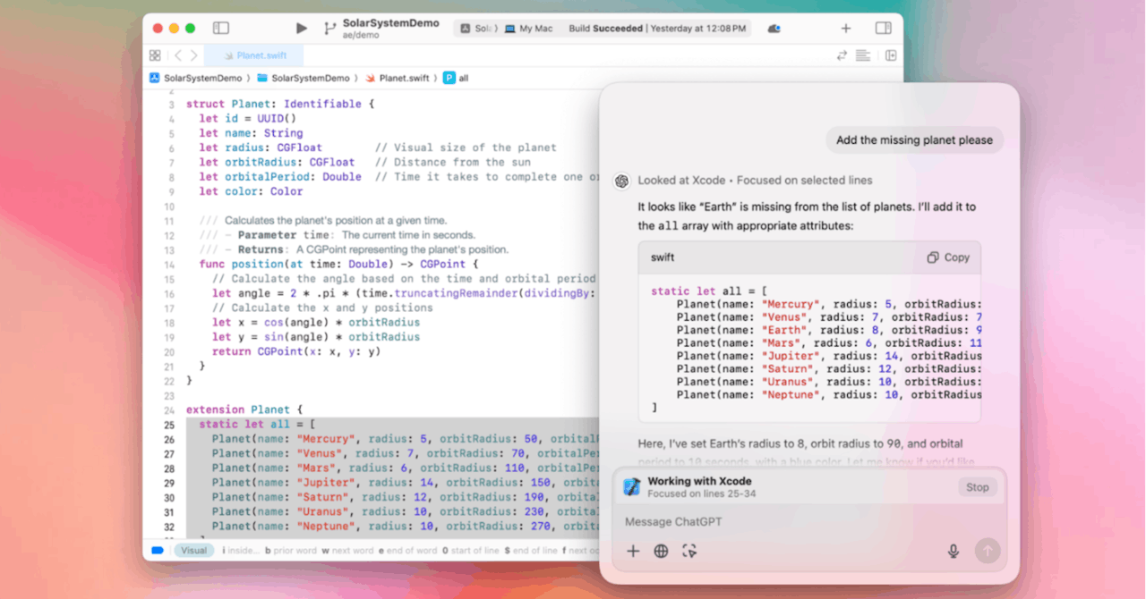Screen dimensions: 1146x599
Task: Stop the ChatGPT response
Action: pyautogui.click(x=977, y=487)
